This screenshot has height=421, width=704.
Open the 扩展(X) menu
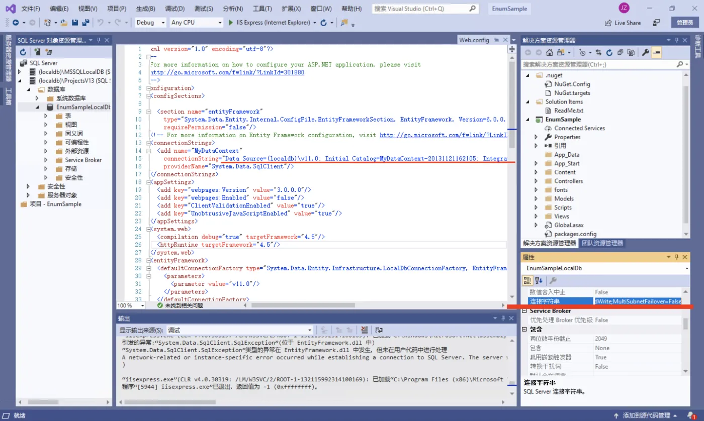point(291,9)
